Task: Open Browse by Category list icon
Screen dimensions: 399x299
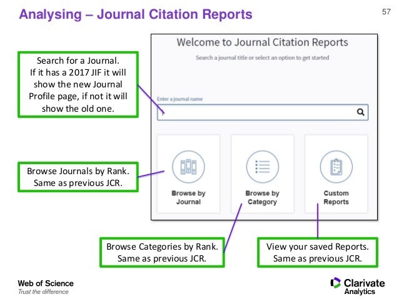Action: [x=263, y=167]
